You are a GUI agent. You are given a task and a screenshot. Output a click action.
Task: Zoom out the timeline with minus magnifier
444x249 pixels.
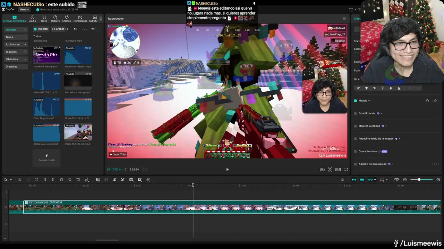click(x=405, y=179)
